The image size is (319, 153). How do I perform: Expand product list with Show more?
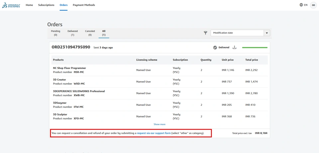159,124
